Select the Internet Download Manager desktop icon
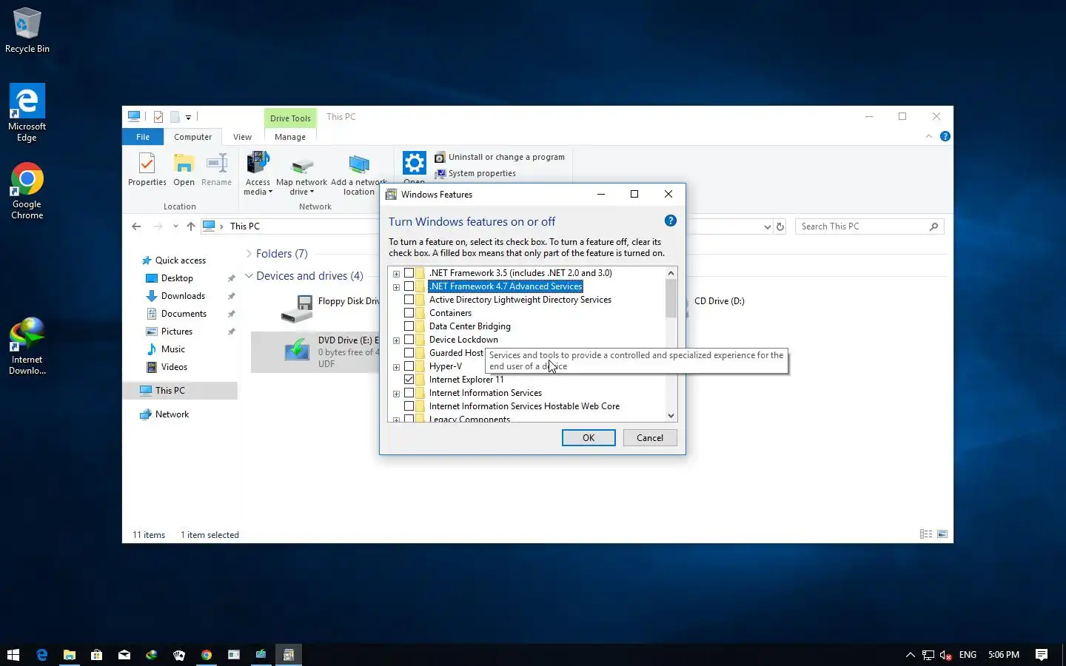The width and height of the screenshot is (1066, 666). point(27,346)
